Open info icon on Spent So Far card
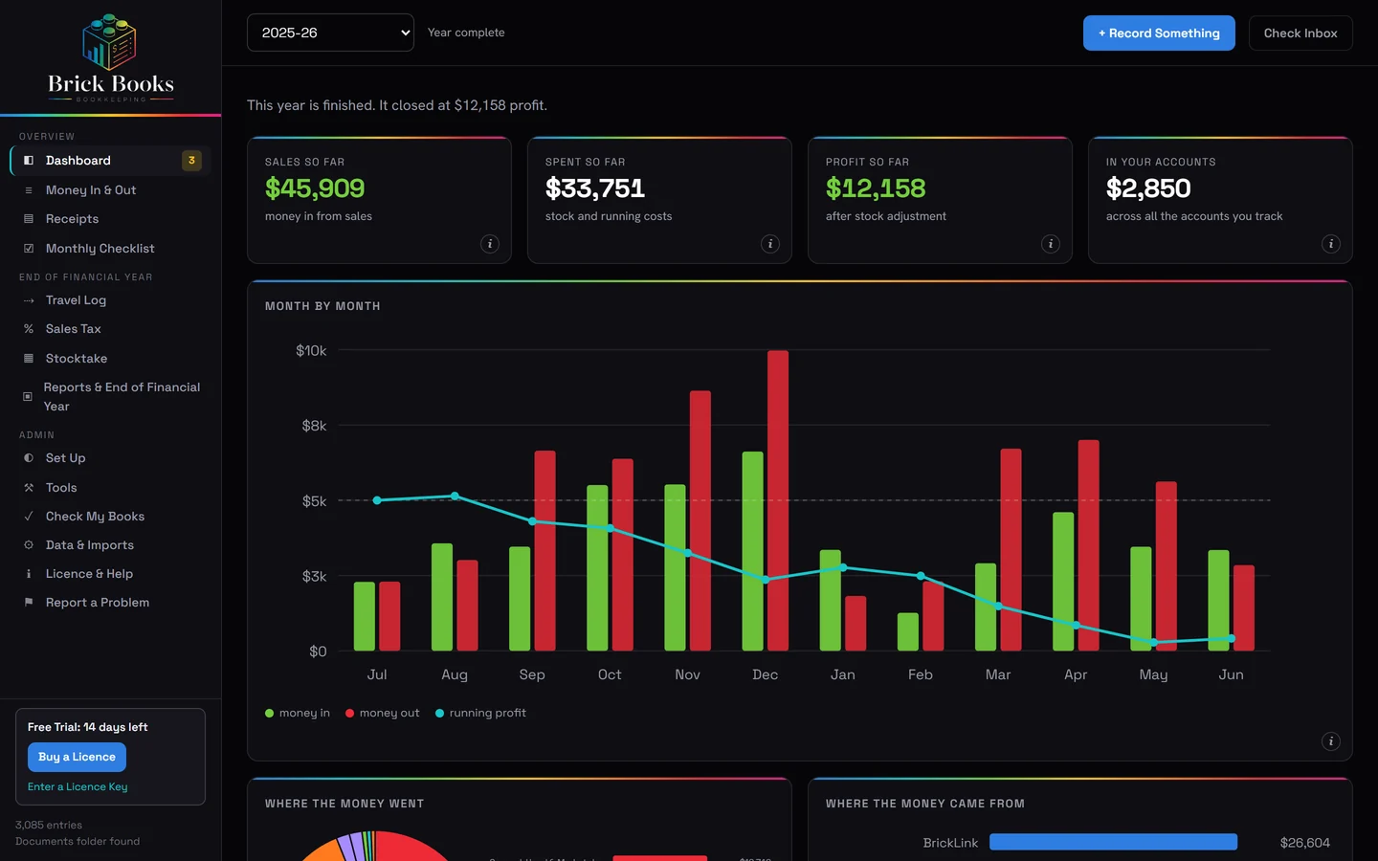1378x861 pixels. (770, 244)
